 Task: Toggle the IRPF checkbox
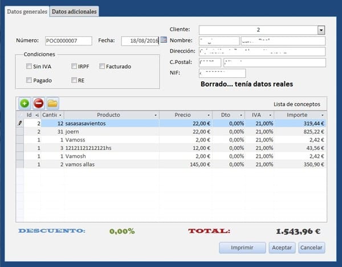75,66
